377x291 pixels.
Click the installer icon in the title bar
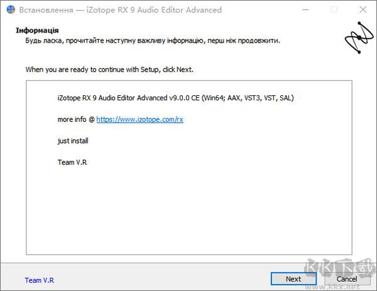click(x=10, y=10)
